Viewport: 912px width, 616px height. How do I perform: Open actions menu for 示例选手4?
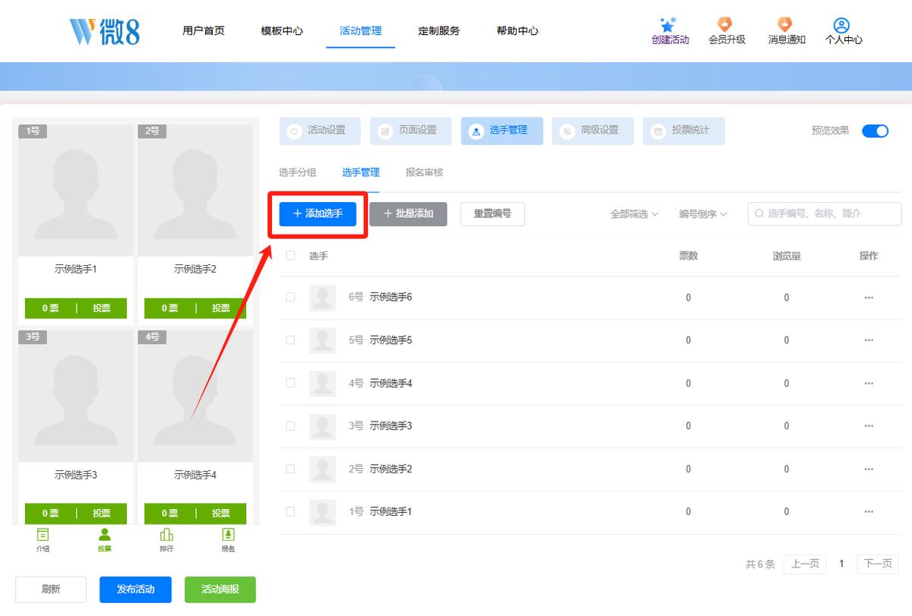pyautogui.click(x=869, y=384)
